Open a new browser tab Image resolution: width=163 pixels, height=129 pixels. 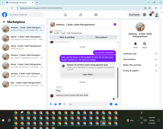37,3
